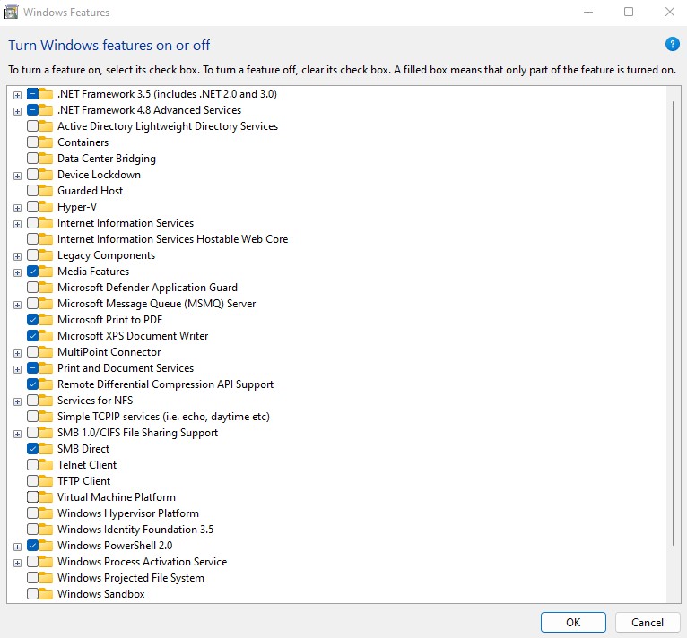Click the folder icon beside Hyper-V

point(47,207)
